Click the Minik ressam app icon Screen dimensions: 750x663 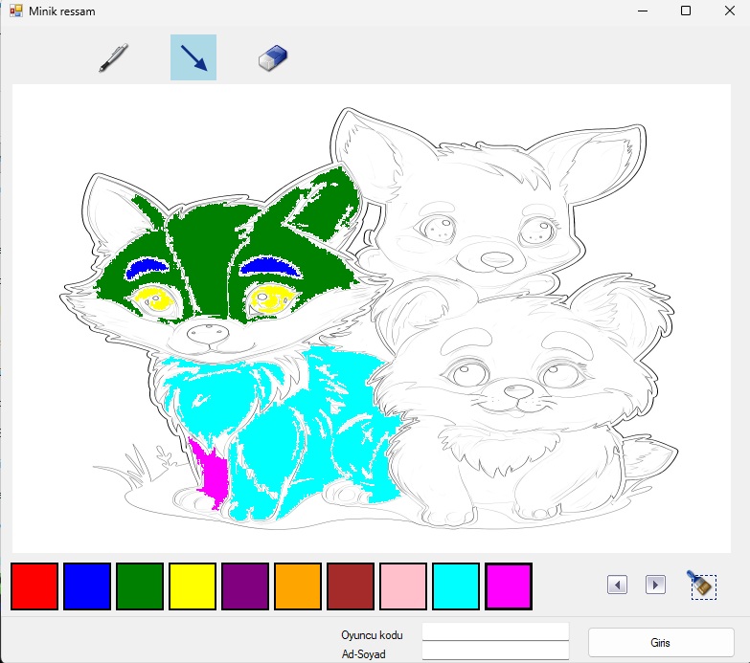(15, 11)
